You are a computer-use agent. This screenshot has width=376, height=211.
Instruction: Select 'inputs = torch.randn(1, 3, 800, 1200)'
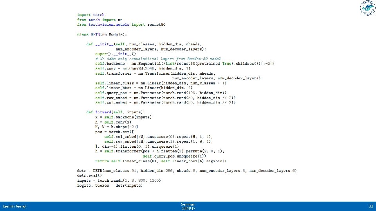pyautogui.click(x=119, y=181)
